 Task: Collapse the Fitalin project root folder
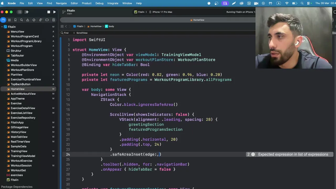pyautogui.click(x=2, y=27)
